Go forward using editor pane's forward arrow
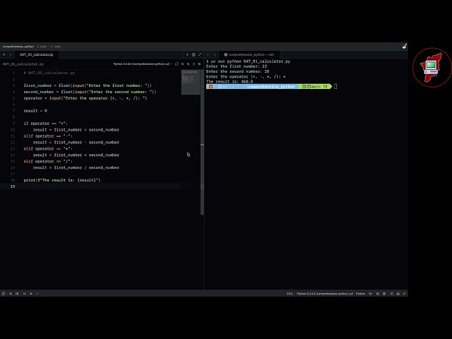Viewport: 452px width, 339px height. (11, 54)
